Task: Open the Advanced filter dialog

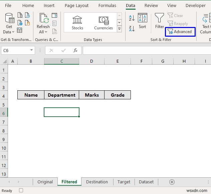Action: pos(180,32)
